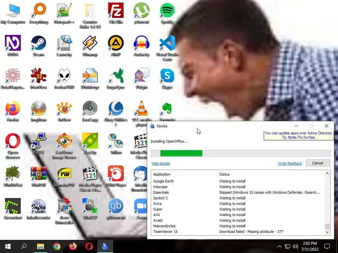Open the My Computer desktop icon
Screen dimensions: 338x253
pyautogui.click(x=13, y=13)
